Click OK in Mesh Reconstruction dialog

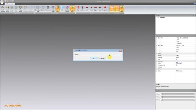coord(93,58)
